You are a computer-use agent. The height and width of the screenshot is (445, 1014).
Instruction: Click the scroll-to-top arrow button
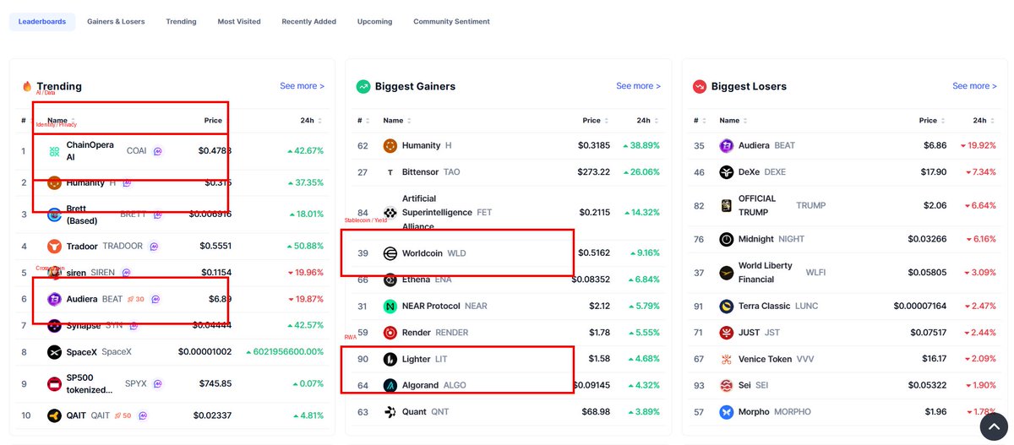point(994,428)
